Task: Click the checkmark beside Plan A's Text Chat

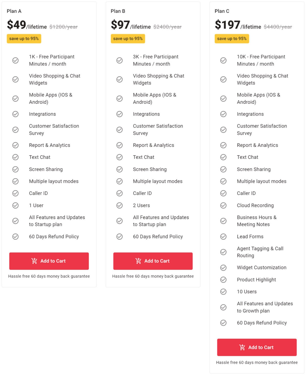Action: (15, 157)
